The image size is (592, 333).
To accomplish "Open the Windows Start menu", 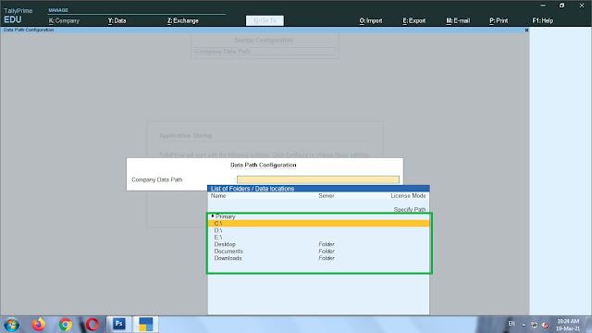I will pyautogui.click(x=12, y=325).
